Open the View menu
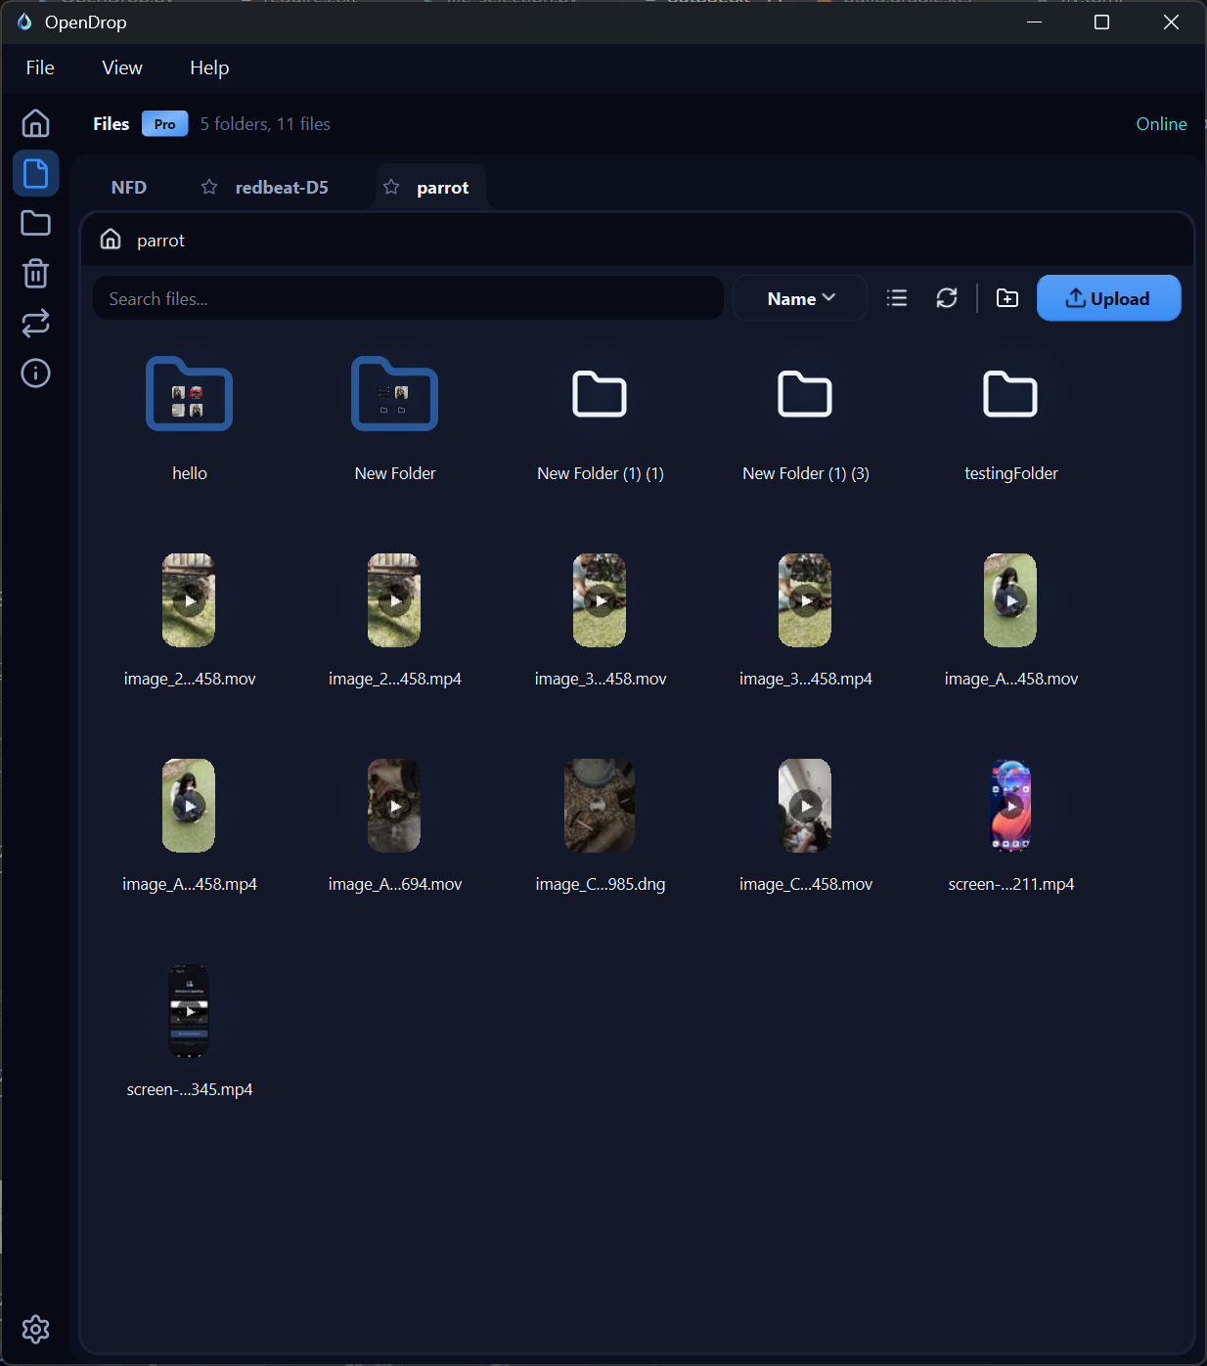Screen dimensions: 1207x1366 (x=122, y=67)
